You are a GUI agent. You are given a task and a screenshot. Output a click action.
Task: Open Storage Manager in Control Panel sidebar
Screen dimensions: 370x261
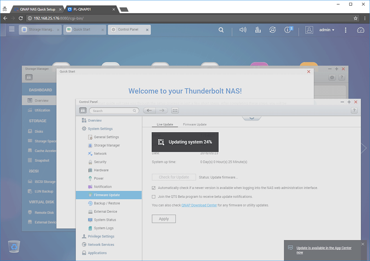click(107, 145)
